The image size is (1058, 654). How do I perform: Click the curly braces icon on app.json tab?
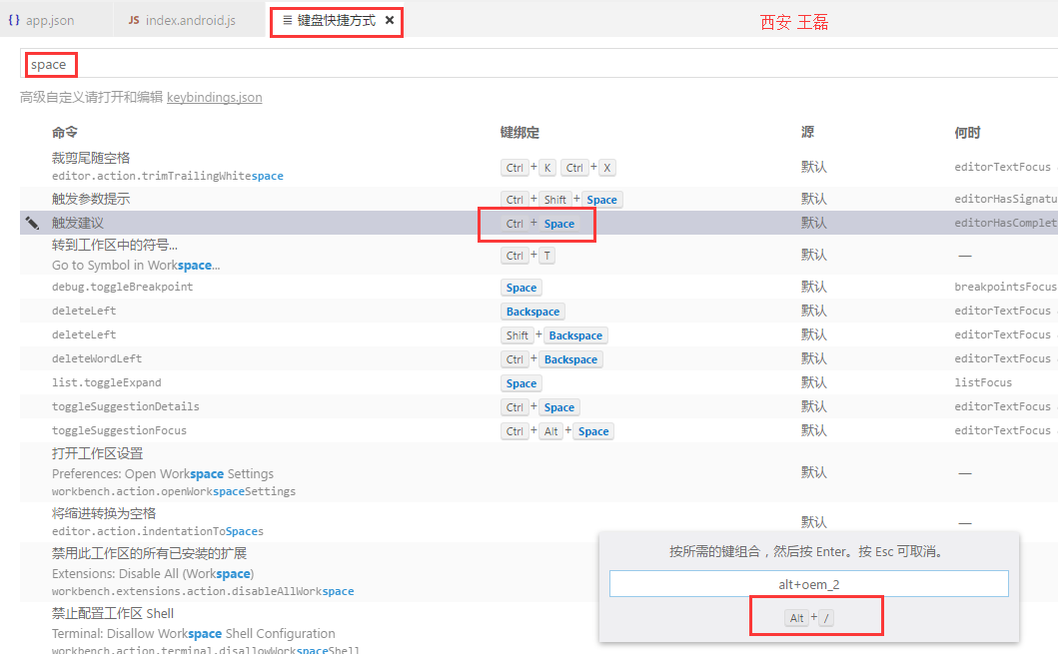(x=14, y=20)
